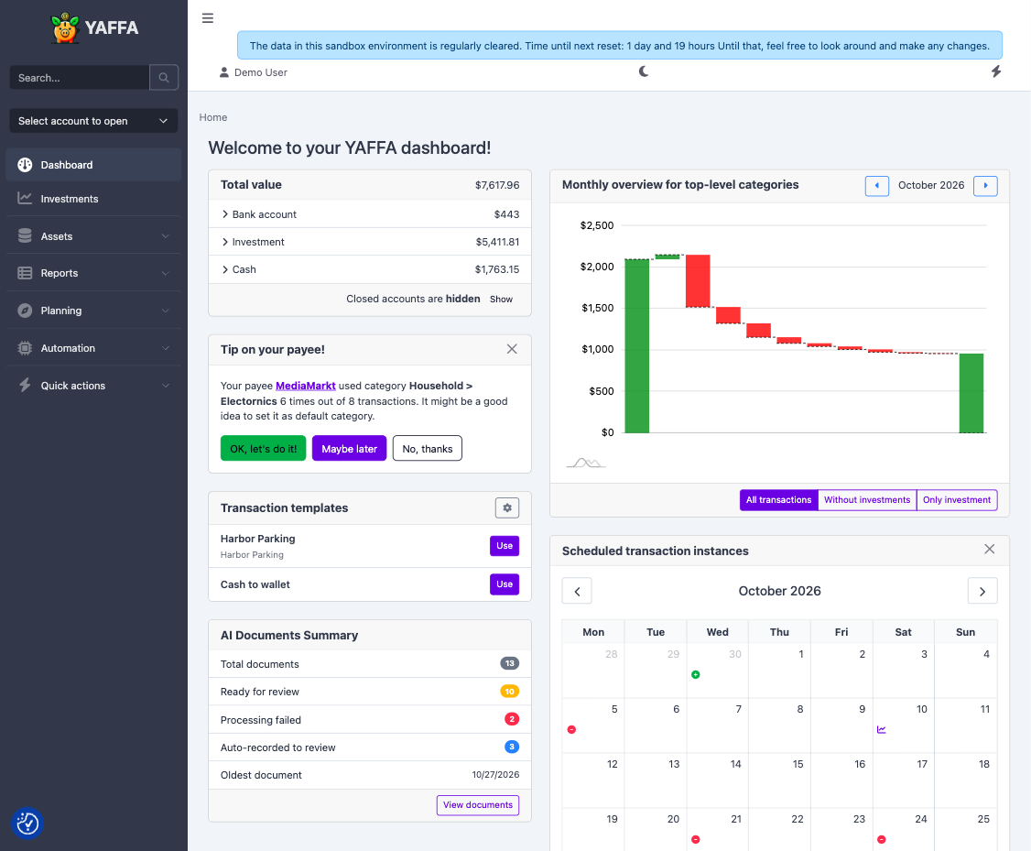Click the Maybe later button
Image resolution: width=1031 pixels, height=851 pixels.
(349, 449)
